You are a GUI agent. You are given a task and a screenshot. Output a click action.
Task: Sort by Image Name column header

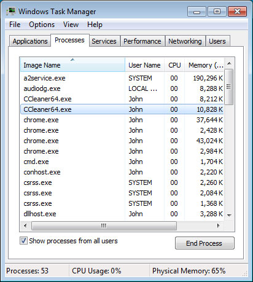(x=72, y=65)
